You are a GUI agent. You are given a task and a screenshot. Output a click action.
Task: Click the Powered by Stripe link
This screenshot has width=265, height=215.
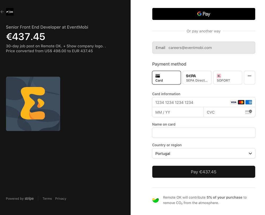click(x=20, y=199)
